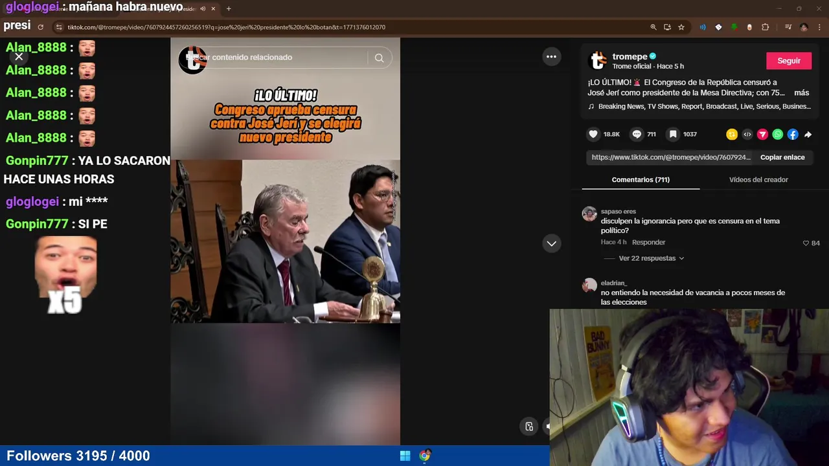Save video with the bookmark icon
The image size is (829, 466).
(x=673, y=134)
